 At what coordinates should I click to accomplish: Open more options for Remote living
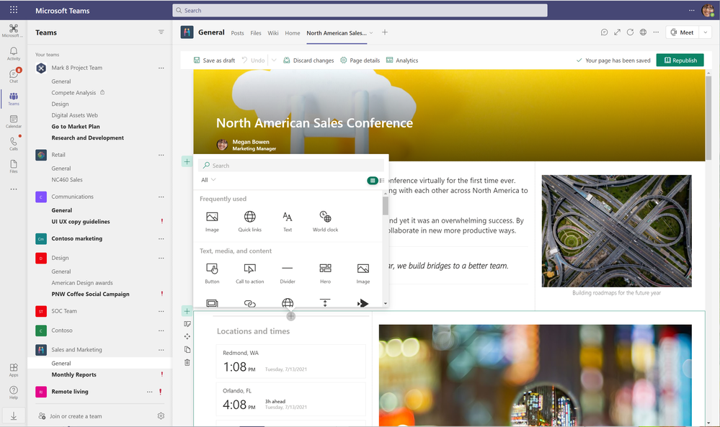coord(150,392)
